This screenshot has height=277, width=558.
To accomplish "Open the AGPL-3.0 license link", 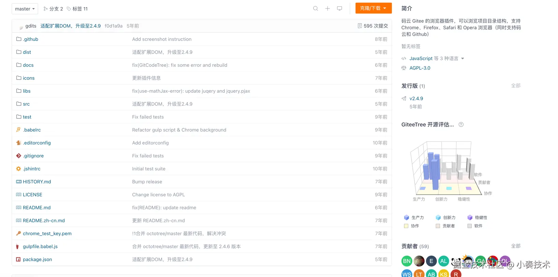I will (420, 68).
